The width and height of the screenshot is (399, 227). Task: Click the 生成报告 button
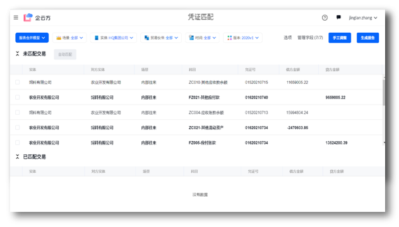[x=367, y=38]
